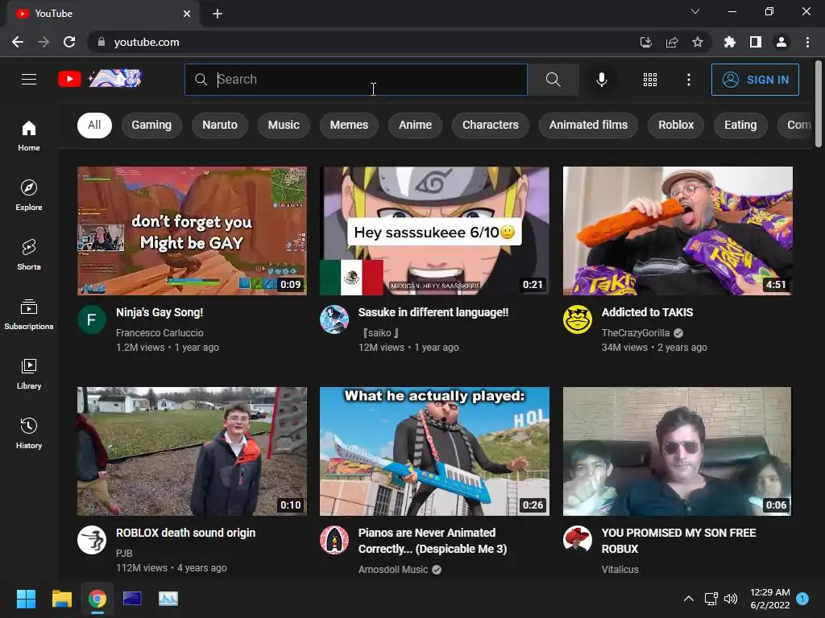Viewport: 825px width, 618px height.
Task: Open YouTube settings three-dot menu
Action: pos(688,80)
